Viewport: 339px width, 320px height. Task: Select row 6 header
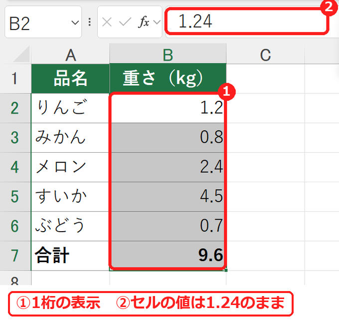tap(15, 226)
